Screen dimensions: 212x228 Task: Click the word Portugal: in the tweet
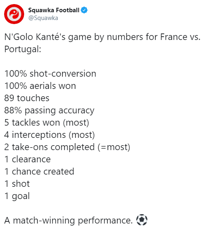coord(23,49)
